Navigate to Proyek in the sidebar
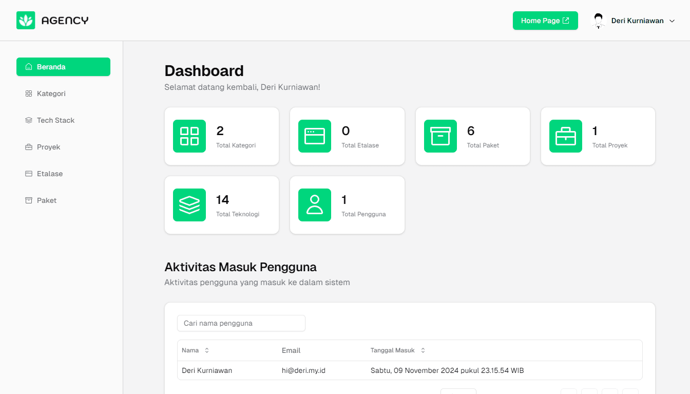 click(x=49, y=147)
